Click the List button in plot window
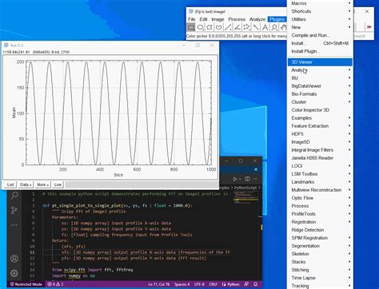 [x=10, y=184]
